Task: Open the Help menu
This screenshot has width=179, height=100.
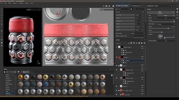Action: point(32,3)
